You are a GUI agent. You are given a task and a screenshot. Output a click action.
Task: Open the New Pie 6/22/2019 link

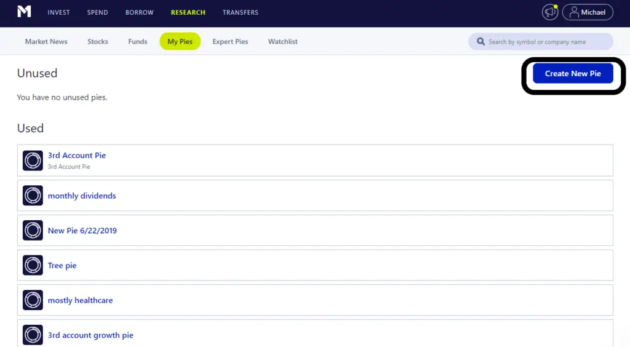[x=82, y=231]
